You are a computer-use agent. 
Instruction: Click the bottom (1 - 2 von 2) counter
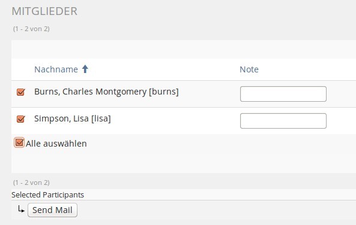pyautogui.click(x=31, y=183)
